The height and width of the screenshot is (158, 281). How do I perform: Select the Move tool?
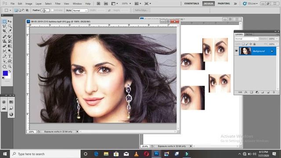click(10, 22)
